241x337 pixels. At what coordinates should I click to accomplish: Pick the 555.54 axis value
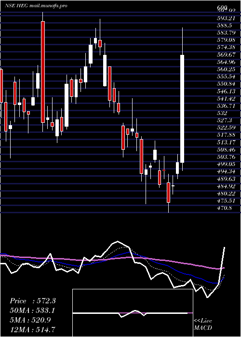(x=226, y=77)
